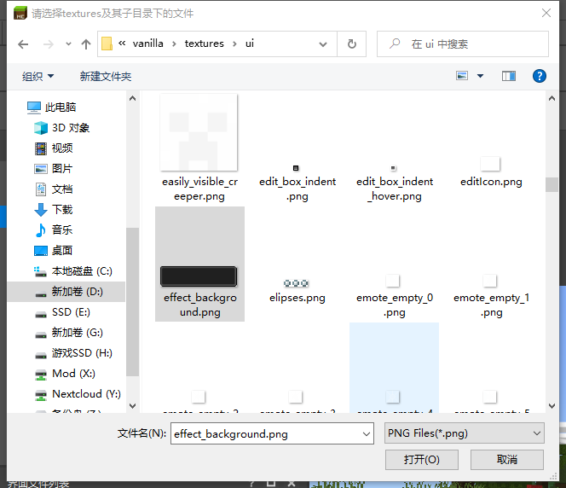Image resolution: width=566 pixels, height=488 pixels.
Task: Select Nextcloud (Y:) drive
Action: pyautogui.click(x=85, y=394)
